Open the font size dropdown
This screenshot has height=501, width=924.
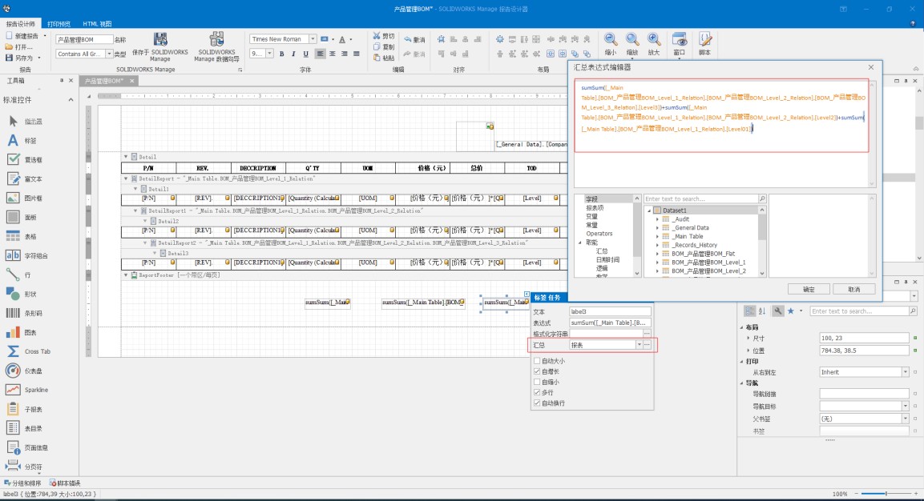pos(269,54)
